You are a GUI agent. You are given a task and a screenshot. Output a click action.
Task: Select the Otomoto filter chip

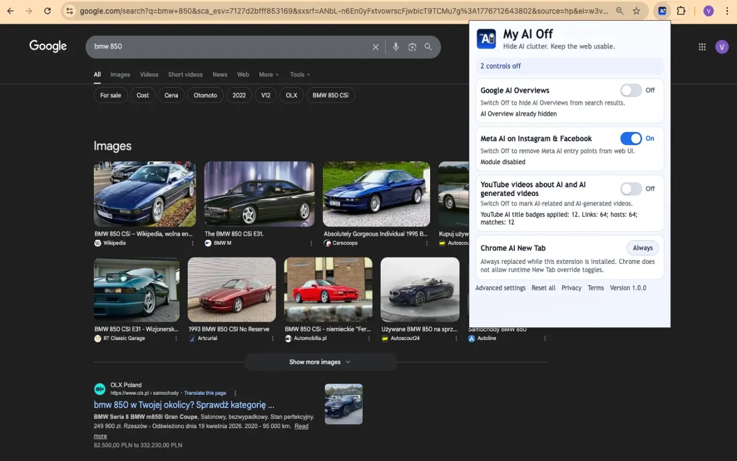(206, 95)
